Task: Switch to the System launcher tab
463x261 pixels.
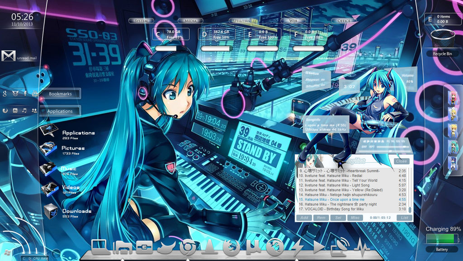Action: tap(141, 21)
